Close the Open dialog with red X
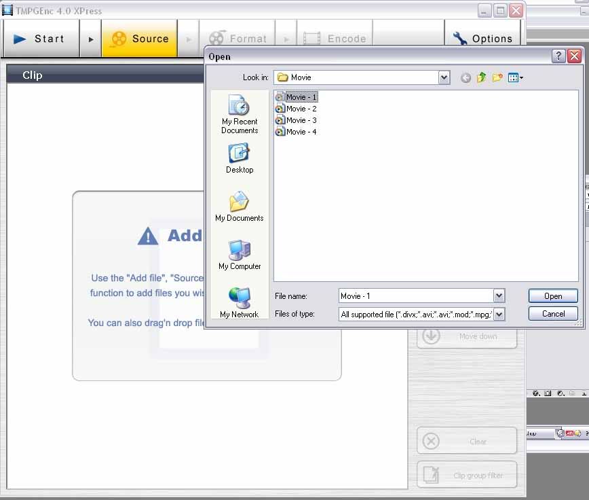 click(x=574, y=56)
